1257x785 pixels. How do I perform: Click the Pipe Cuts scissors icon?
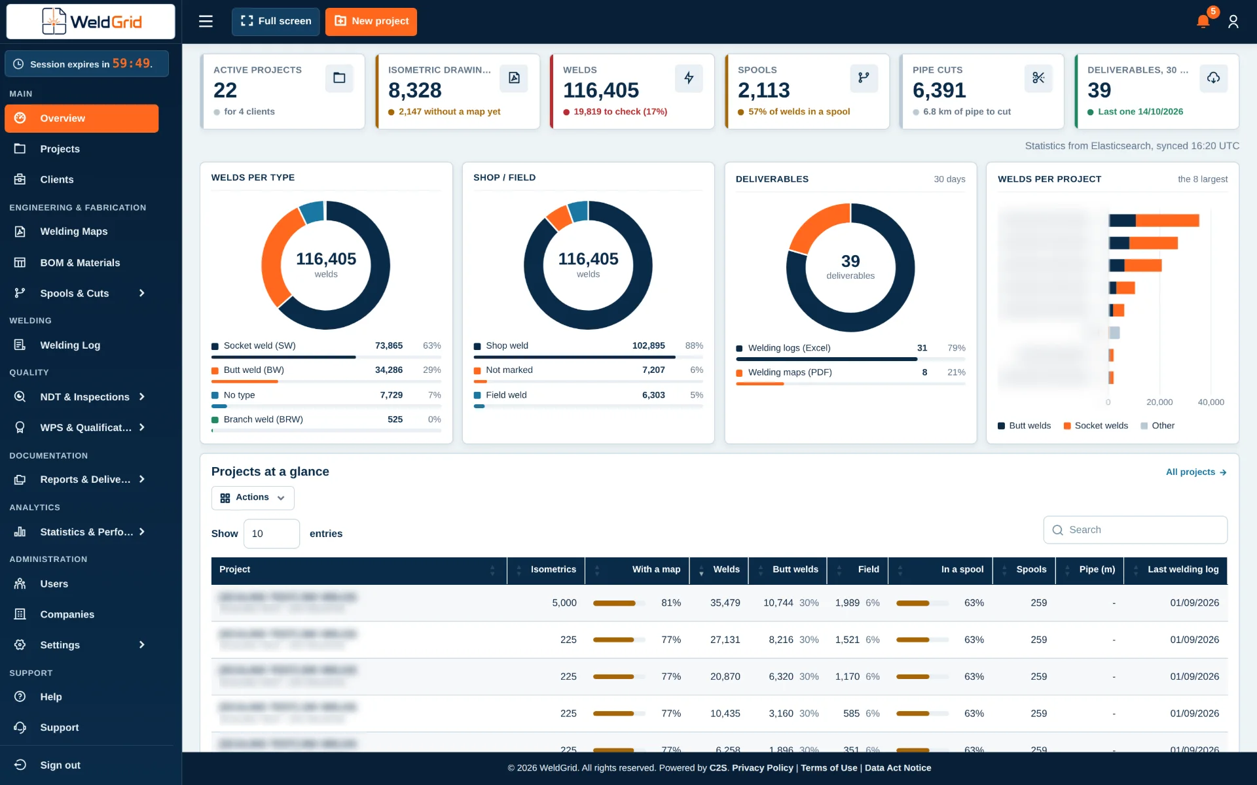(x=1038, y=78)
